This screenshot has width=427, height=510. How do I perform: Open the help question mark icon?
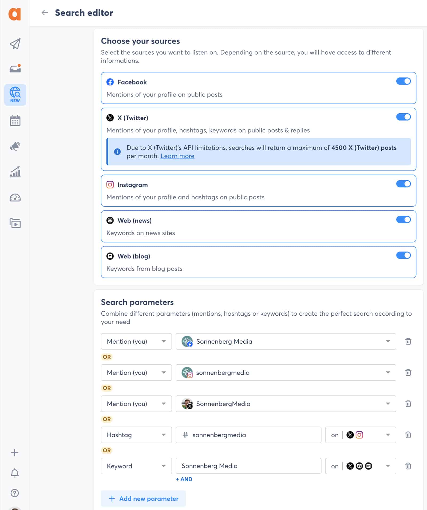15,493
